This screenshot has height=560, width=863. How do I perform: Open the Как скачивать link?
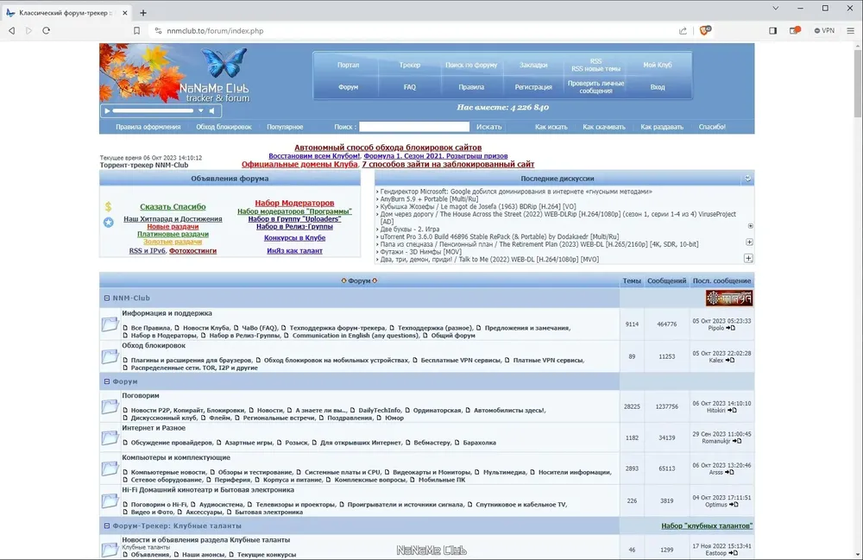tap(604, 127)
